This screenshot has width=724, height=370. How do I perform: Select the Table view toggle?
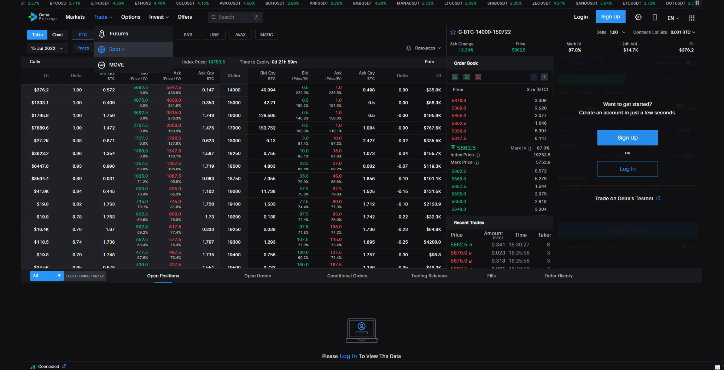pyautogui.click(x=37, y=35)
